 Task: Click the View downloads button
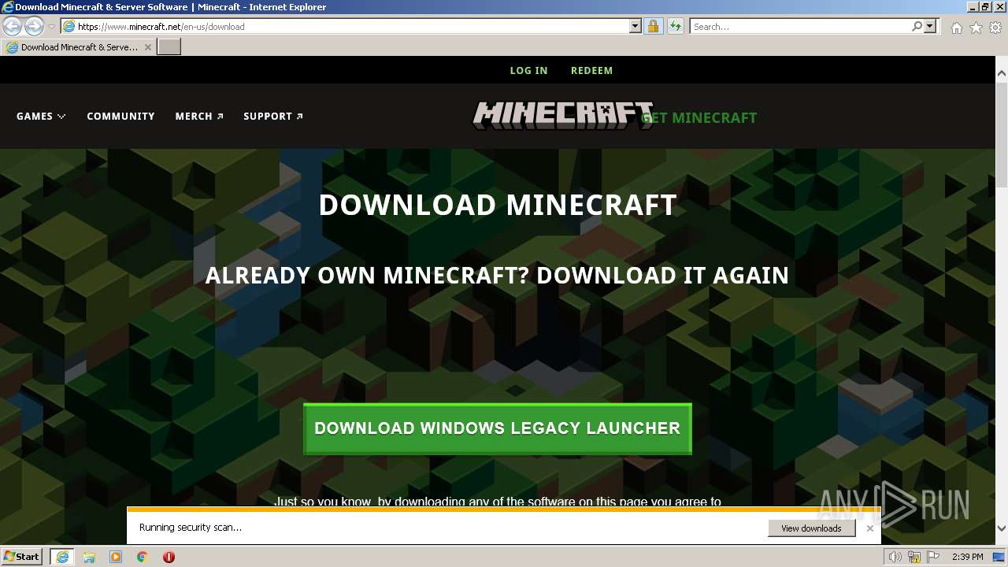(x=811, y=528)
